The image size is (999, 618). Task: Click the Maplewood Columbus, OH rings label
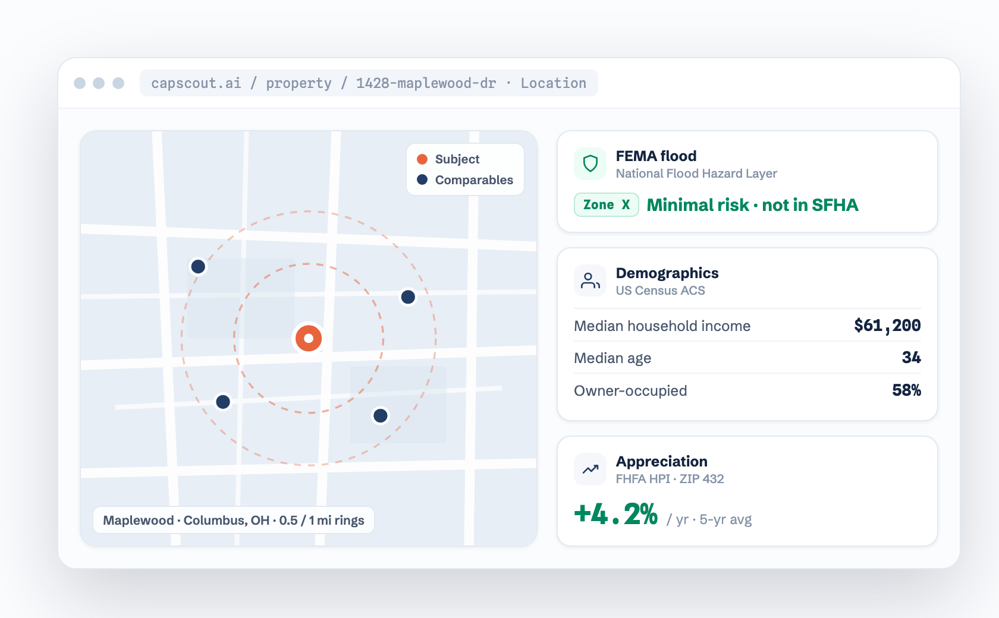(234, 520)
